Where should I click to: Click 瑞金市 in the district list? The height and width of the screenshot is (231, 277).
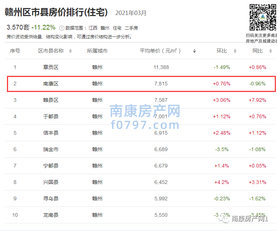(x=51, y=149)
